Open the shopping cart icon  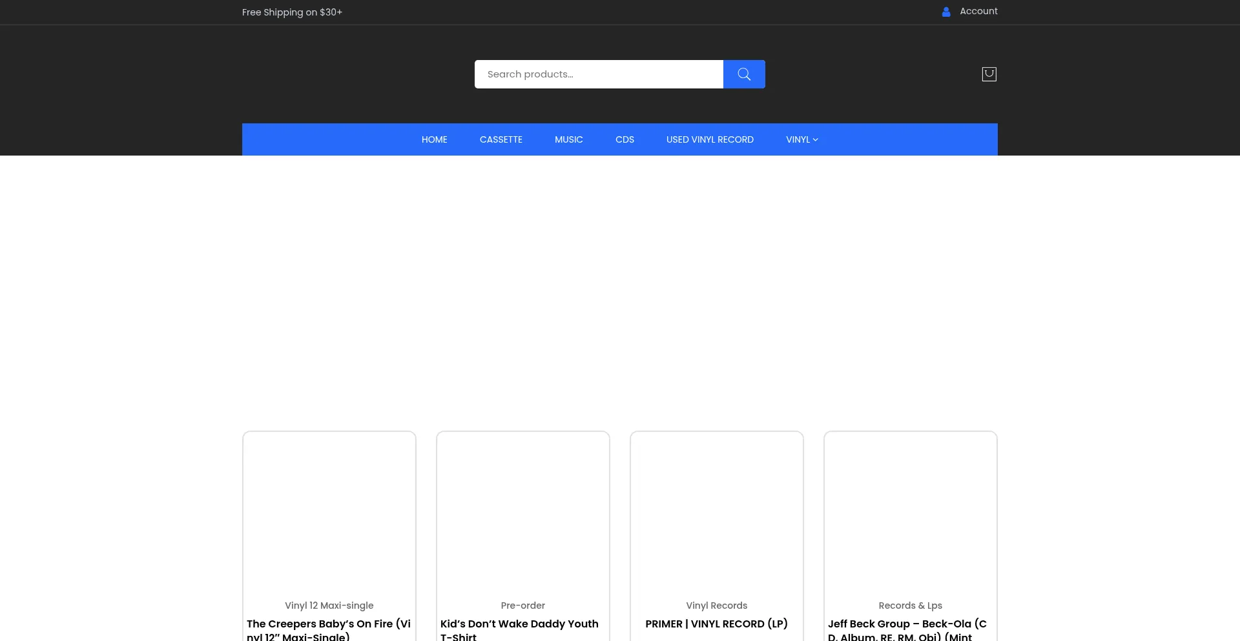coord(989,74)
